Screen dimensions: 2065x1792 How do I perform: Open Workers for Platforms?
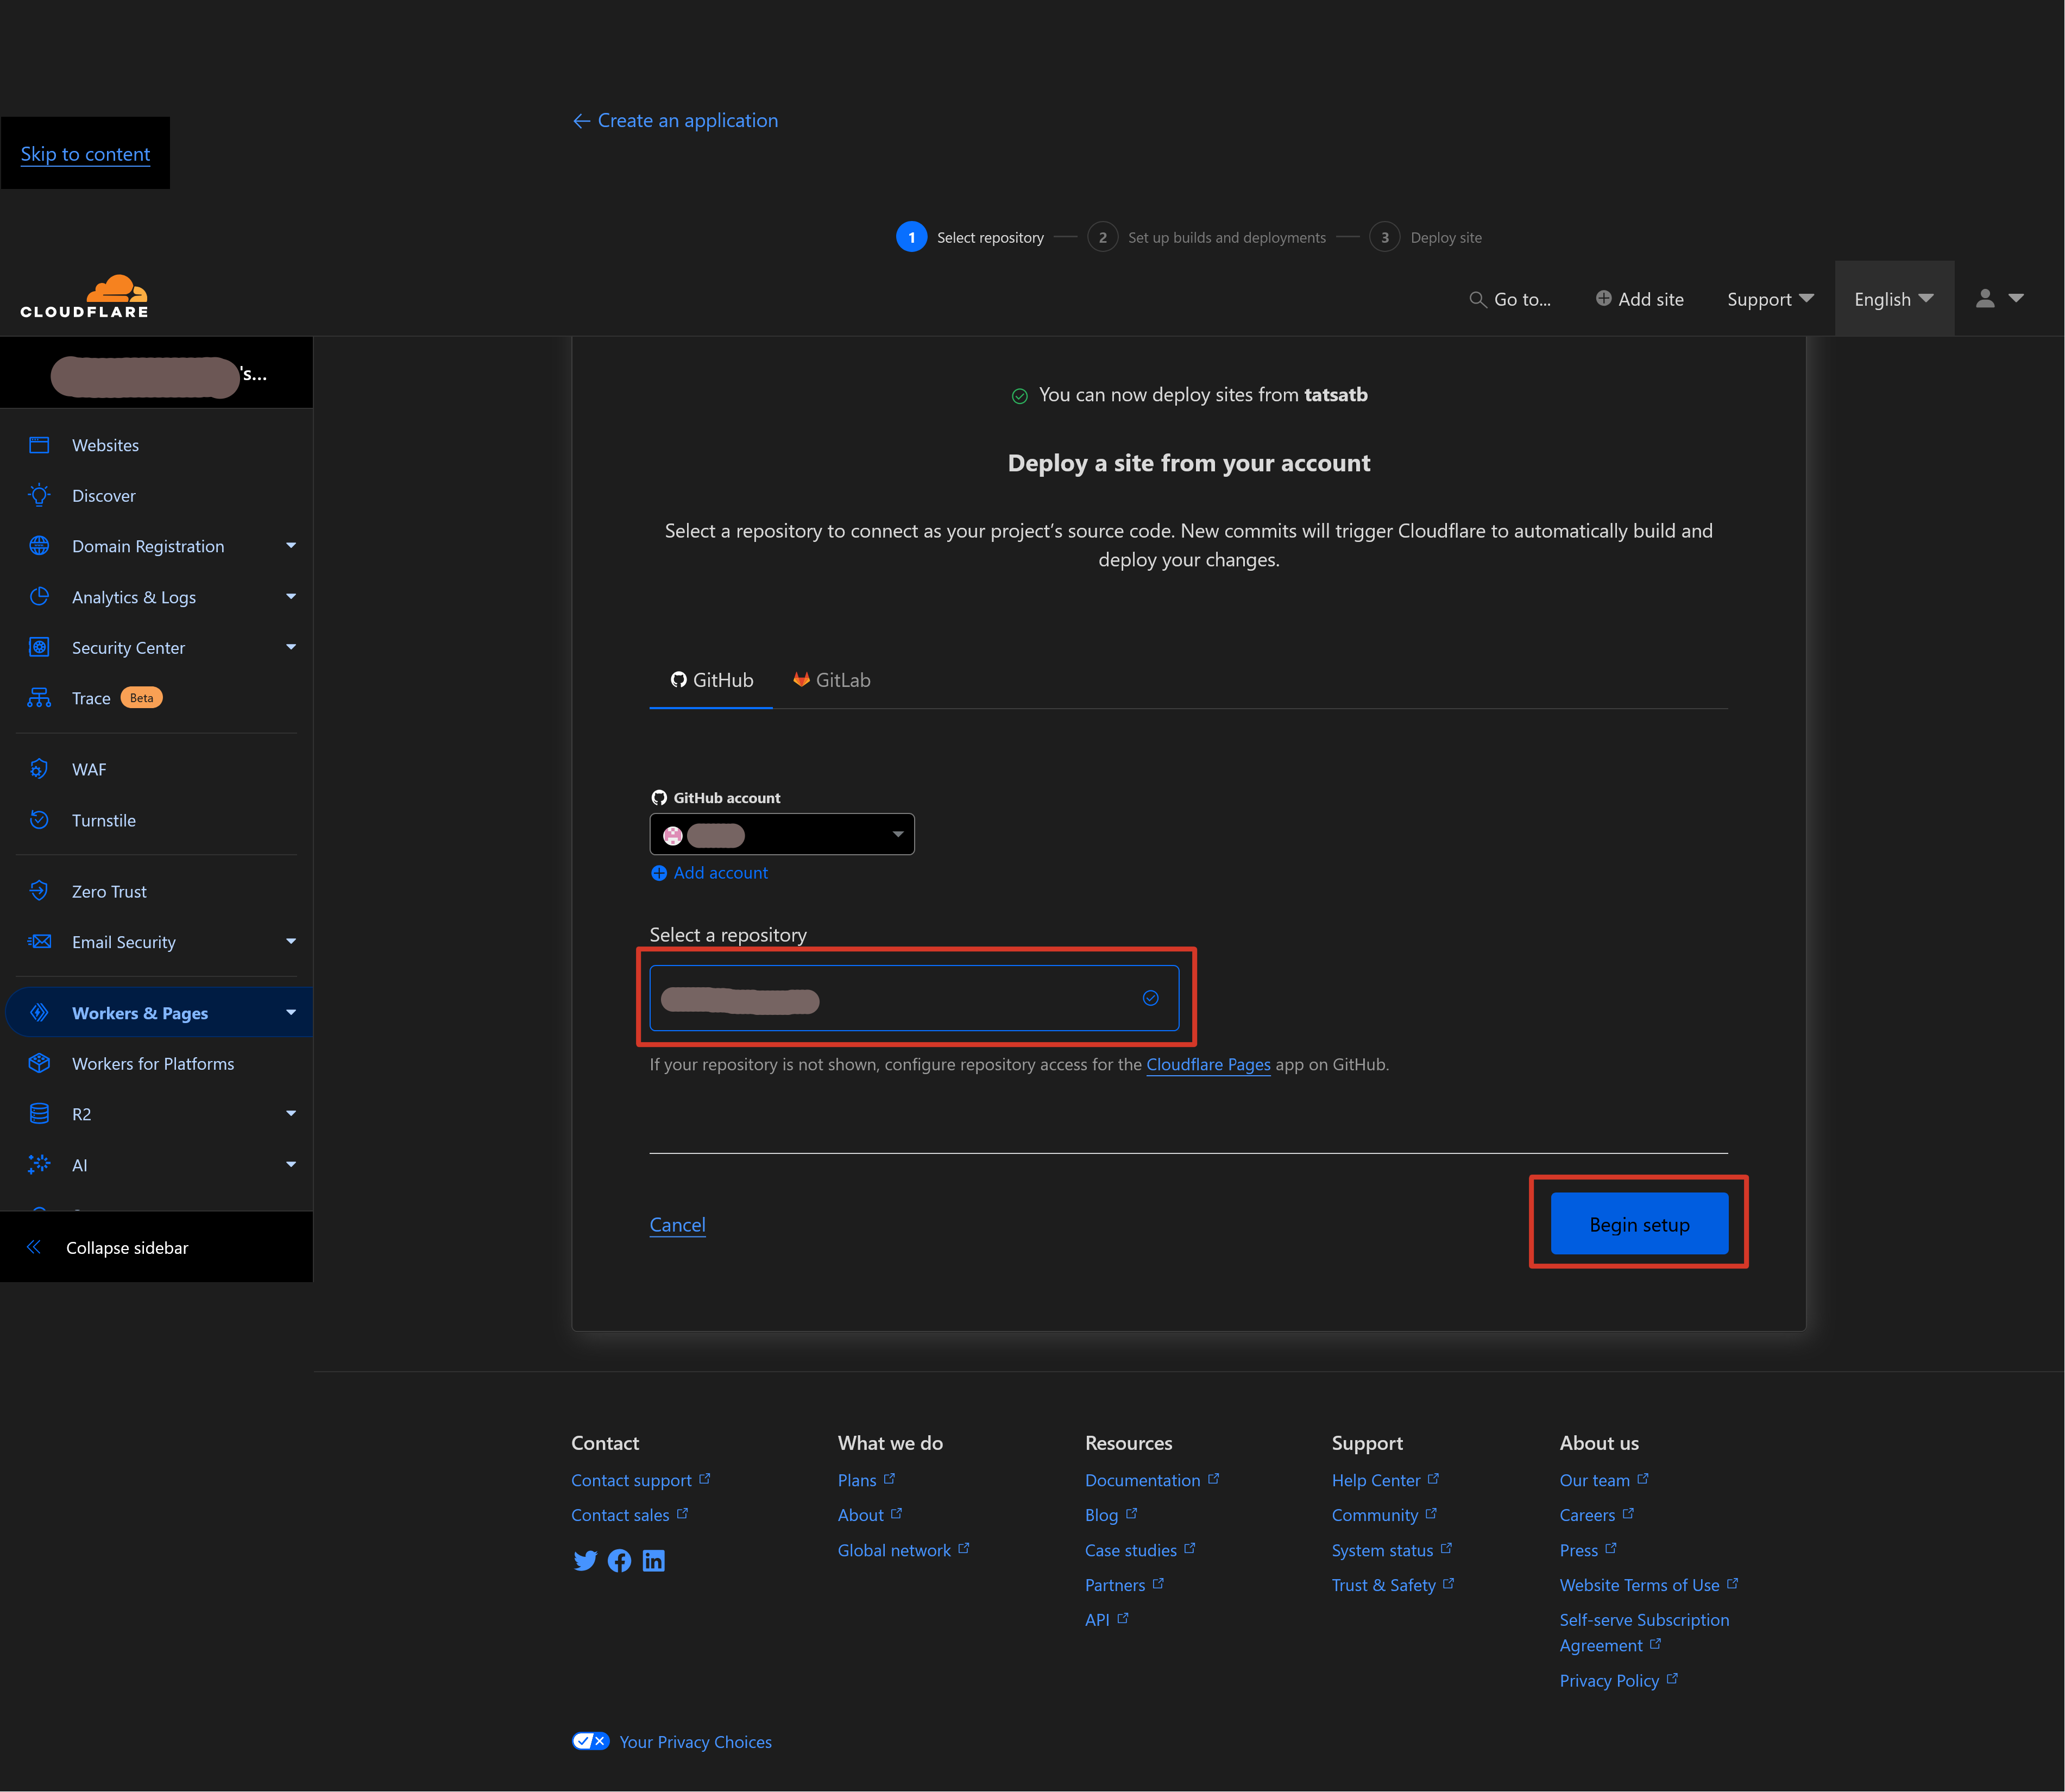(152, 1063)
